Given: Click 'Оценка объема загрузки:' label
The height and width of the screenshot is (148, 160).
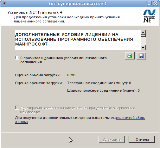Looking at the screenshot, I should click(38, 75).
